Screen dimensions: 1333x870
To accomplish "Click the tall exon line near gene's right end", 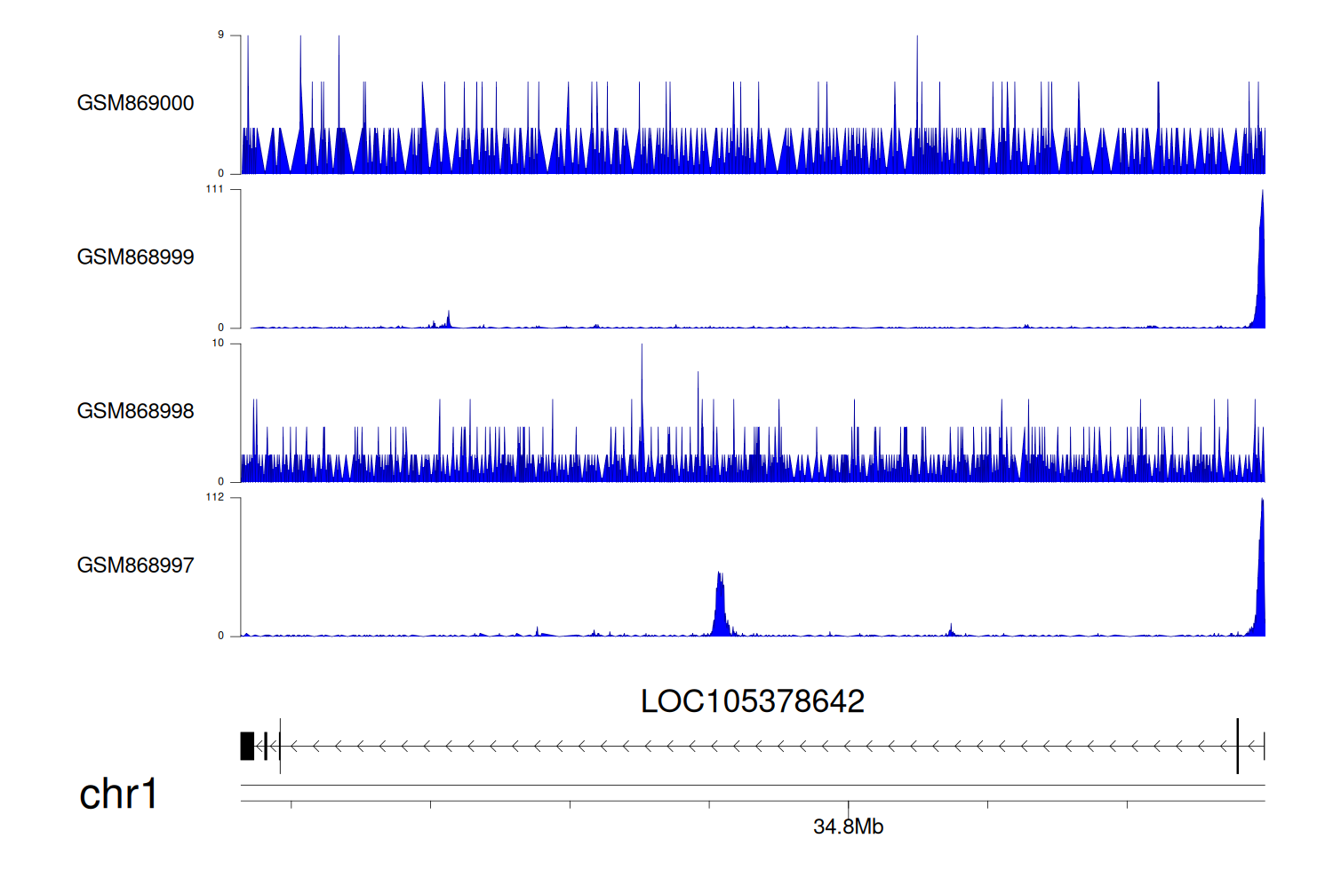I will [x=1237, y=746].
